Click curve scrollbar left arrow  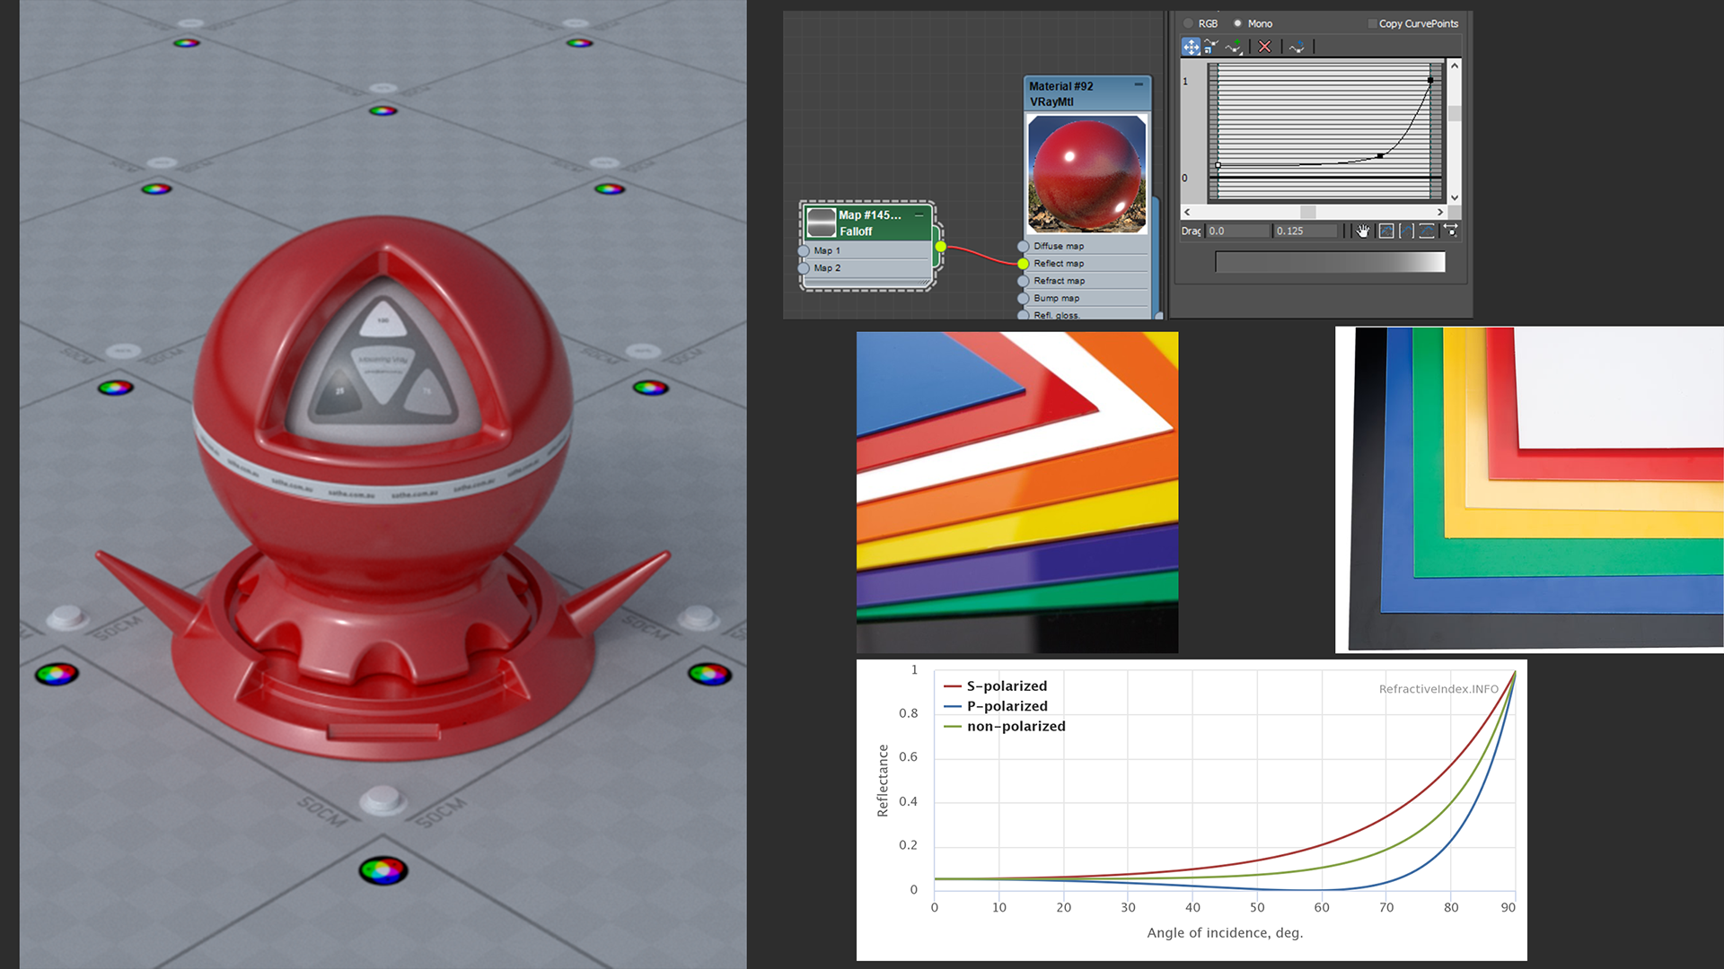pos(1187,213)
